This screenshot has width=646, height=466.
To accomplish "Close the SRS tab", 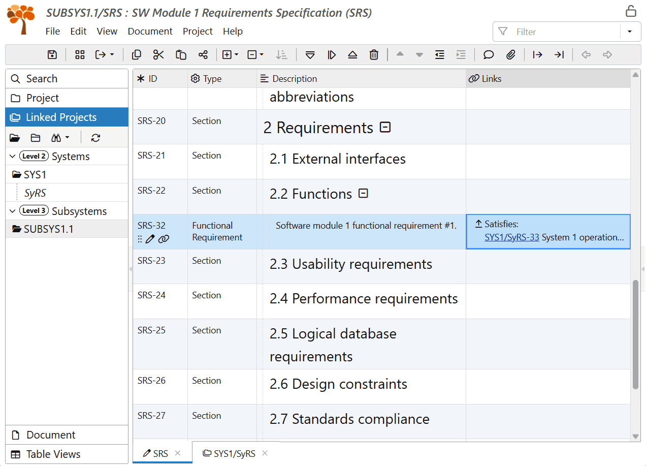I will click(x=178, y=453).
